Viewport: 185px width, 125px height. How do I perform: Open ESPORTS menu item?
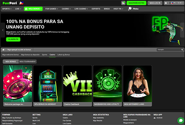click(x=96, y=9)
